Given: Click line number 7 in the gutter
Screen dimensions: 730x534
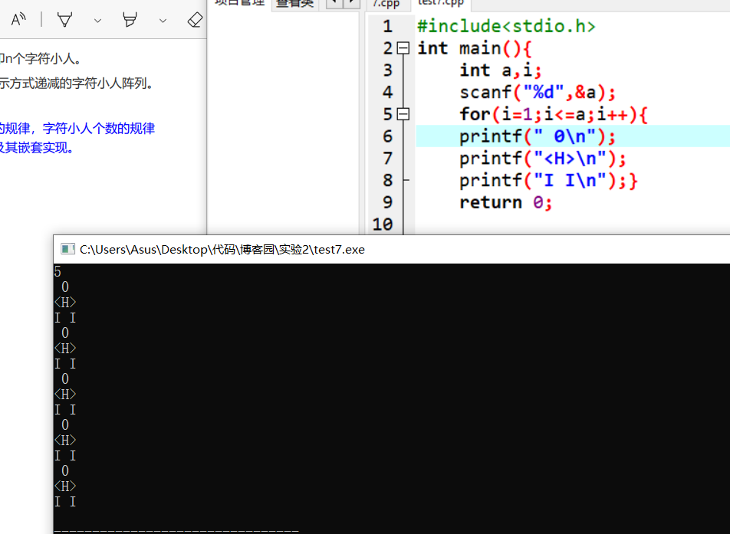Looking at the screenshot, I should coord(388,158).
